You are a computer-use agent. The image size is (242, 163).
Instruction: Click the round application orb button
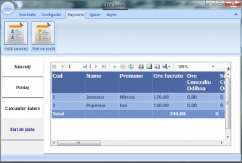(8, 8)
